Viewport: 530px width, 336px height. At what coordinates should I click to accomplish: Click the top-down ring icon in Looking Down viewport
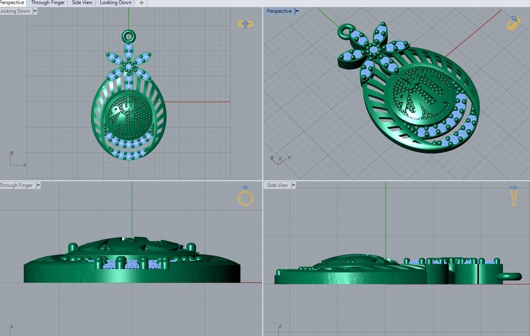pyautogui.click(x=245, y=24)
